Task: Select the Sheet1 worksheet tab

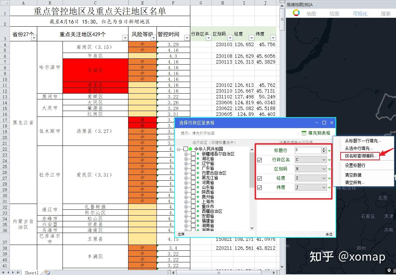Action: (31, 273)
